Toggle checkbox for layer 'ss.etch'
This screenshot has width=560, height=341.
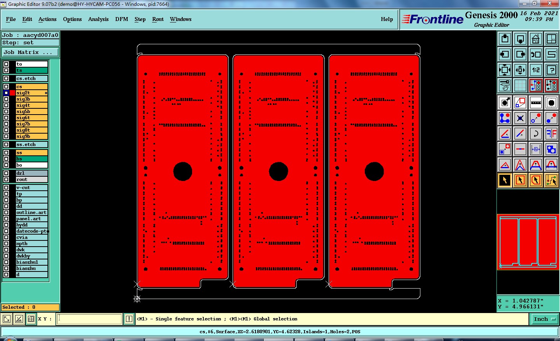[6, 144]
